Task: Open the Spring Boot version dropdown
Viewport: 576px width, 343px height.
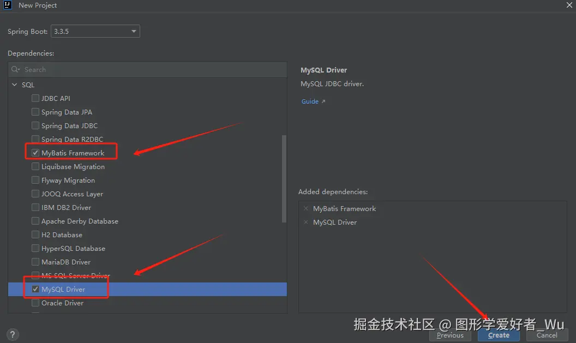Action: [x=95, y=31]
